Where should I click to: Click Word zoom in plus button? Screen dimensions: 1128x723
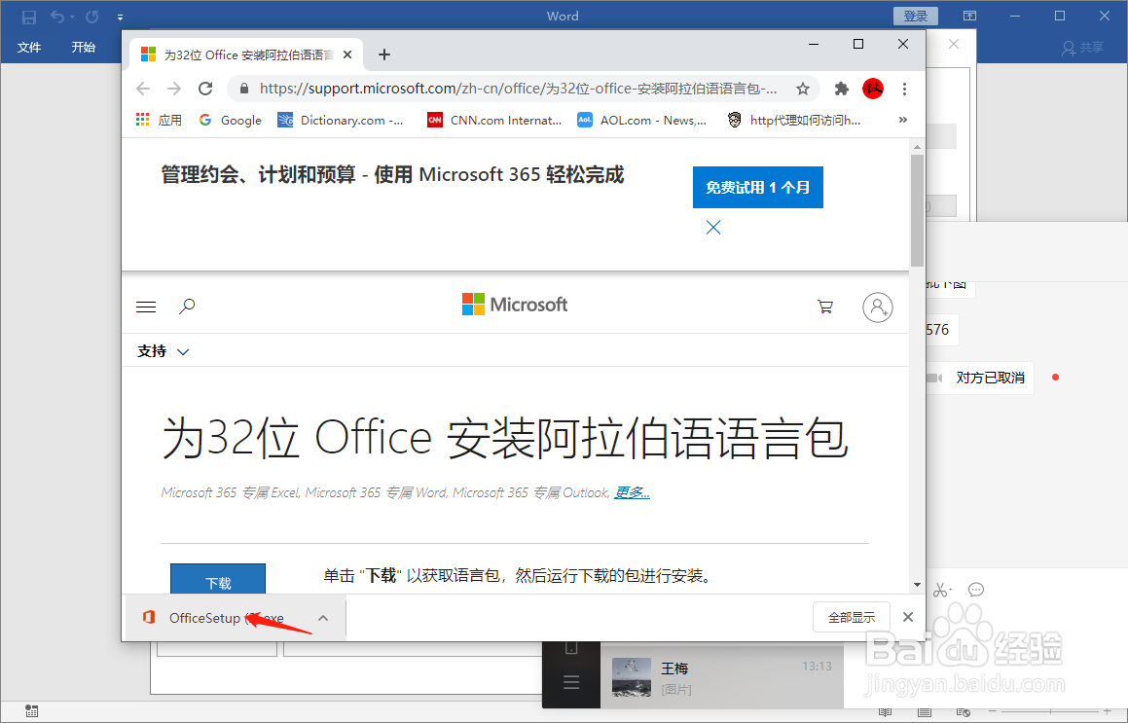(x=1108, y=712)
